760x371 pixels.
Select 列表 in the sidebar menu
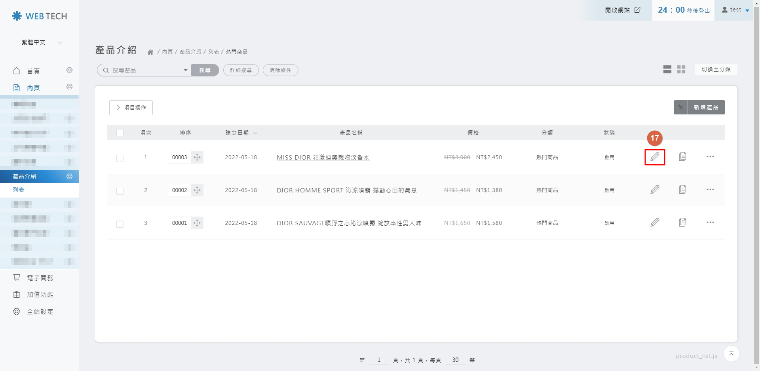[x=19, y=190]
